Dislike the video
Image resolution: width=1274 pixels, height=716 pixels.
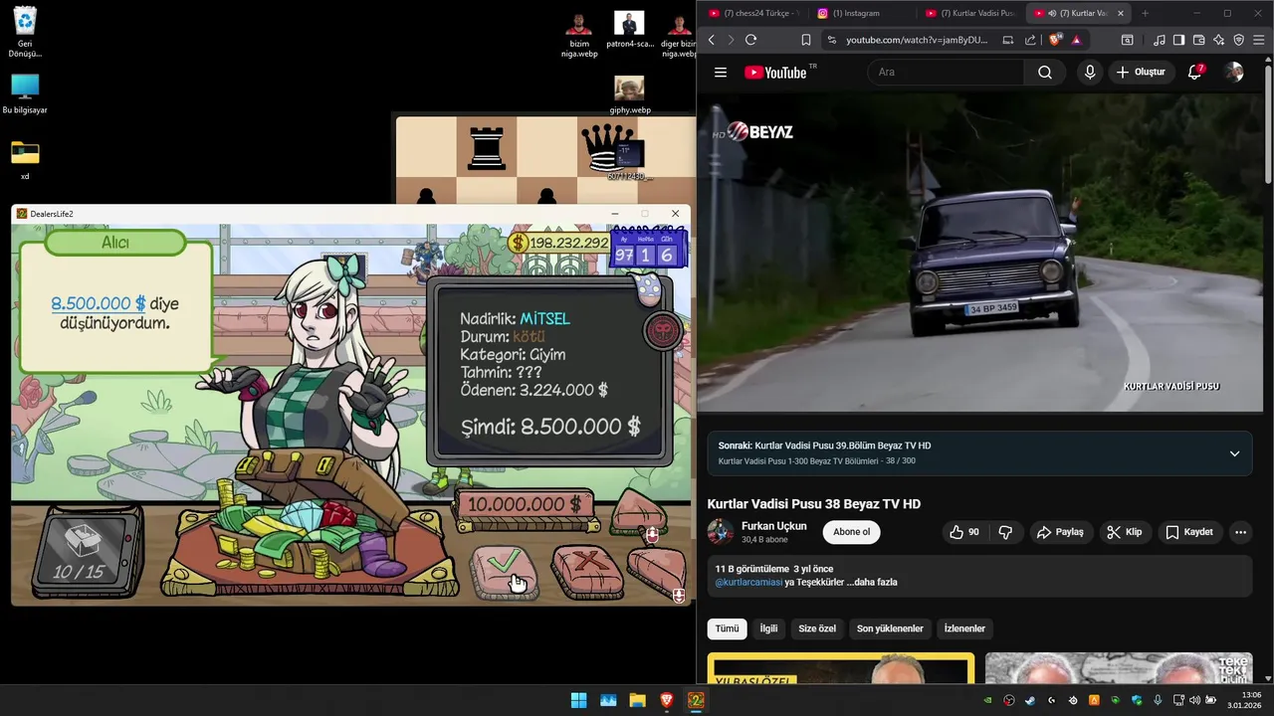(x=1005, y=532)
